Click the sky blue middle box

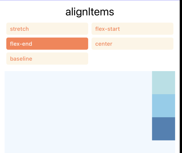pyautogui.click(x=163, y=106)
